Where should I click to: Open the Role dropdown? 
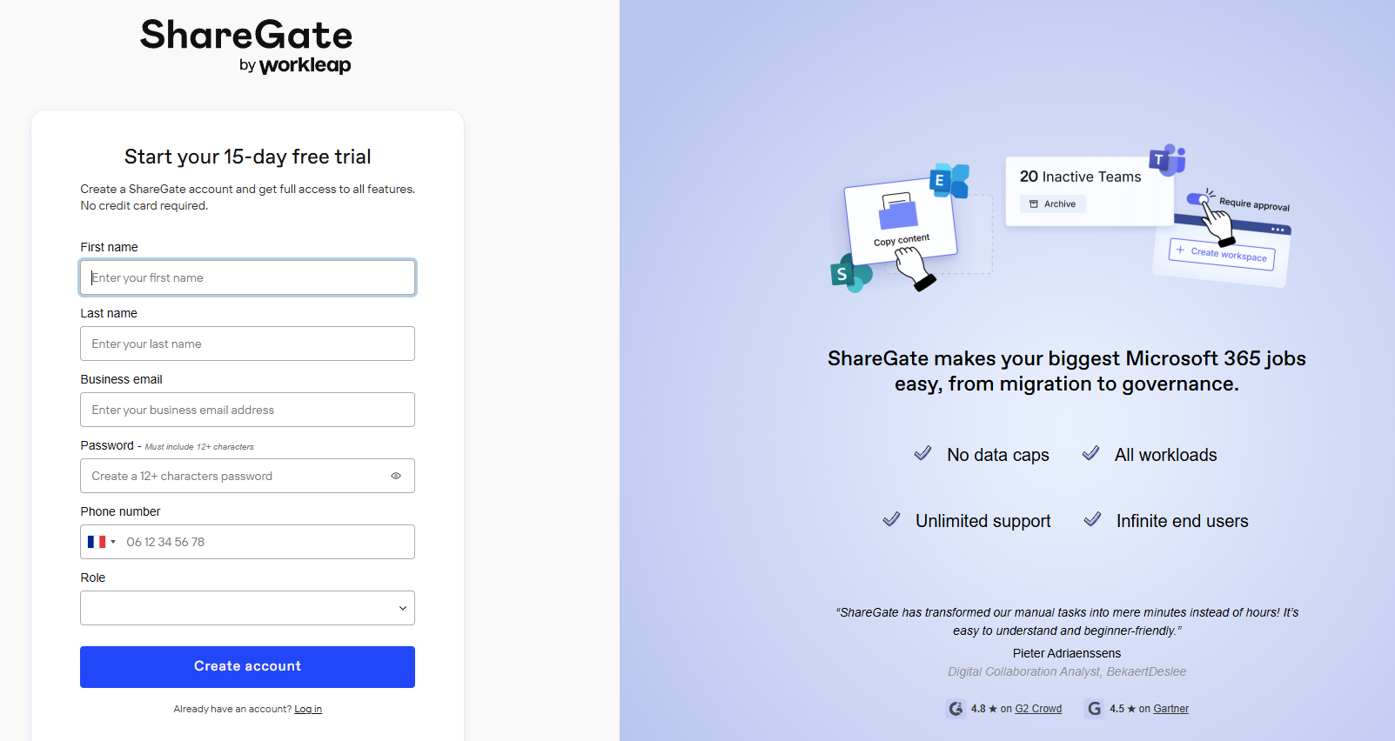click(x=247, y=607)
